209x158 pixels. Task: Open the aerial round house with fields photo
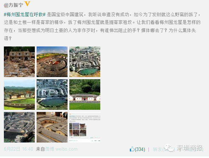pos(52,62)
